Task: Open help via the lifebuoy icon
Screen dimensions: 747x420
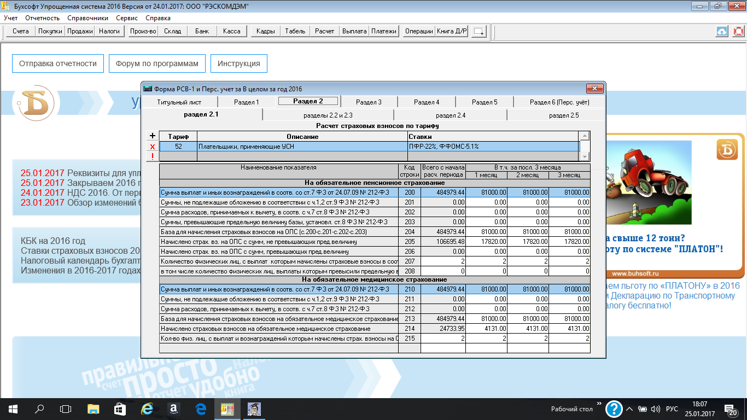Action: (738, 31)
